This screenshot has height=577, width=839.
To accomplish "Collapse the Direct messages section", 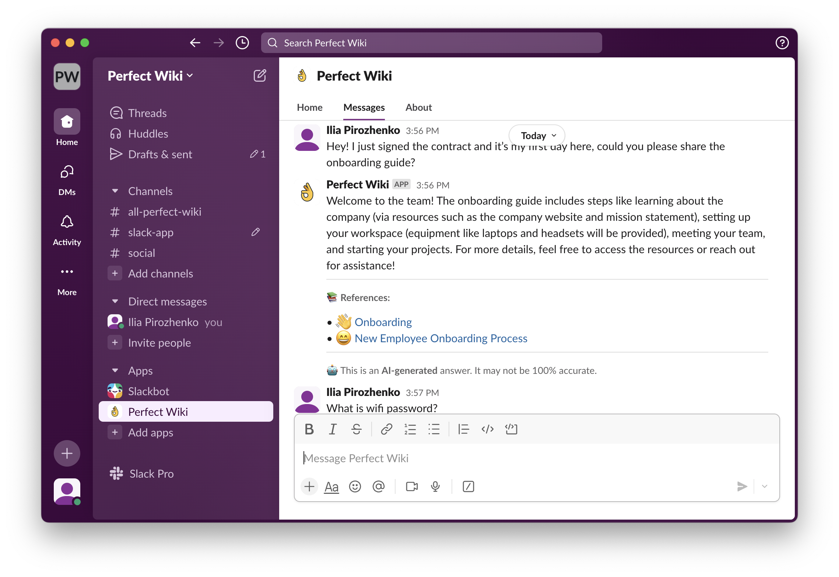I will pyautogui.click(x=115, y=301).
